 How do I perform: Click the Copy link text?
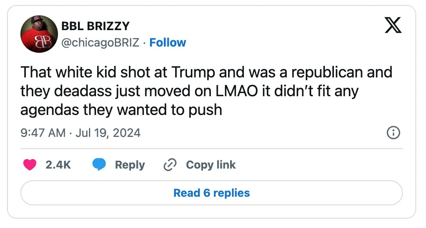pos(211,165)
